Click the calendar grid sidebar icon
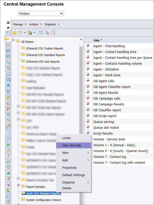154x205 pixels. pyautogui.click(x=8, y=115)
